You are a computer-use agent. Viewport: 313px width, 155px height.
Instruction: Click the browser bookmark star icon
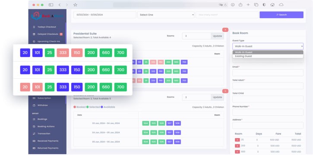[x=75, y=5]
